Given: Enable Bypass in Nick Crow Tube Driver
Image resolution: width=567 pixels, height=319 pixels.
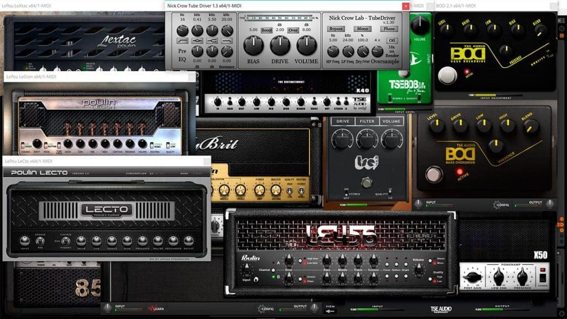Looking at the screenshot, I should (336, 29).
